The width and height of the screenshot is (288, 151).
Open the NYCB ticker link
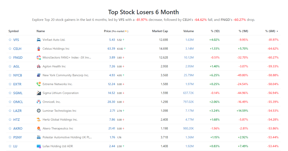pos(18,75)
